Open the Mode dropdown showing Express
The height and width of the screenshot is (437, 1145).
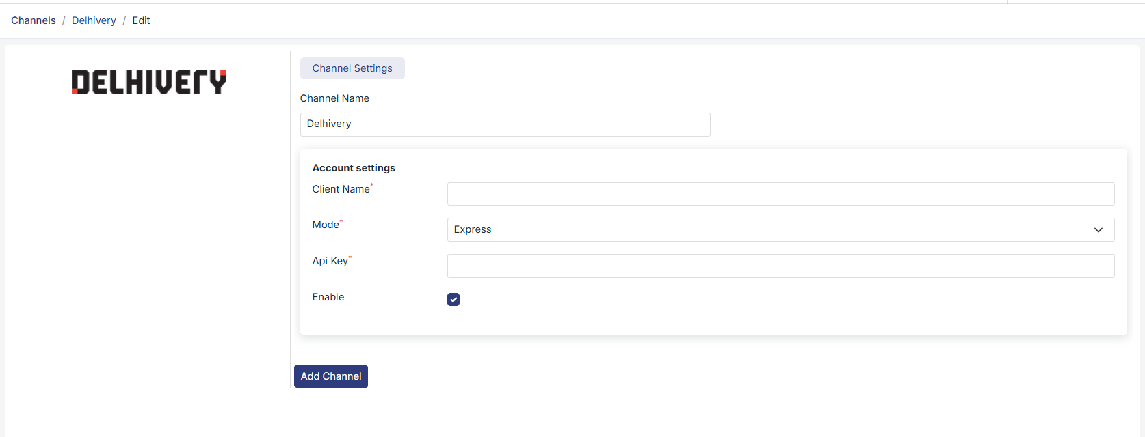pyautogui.click(x=780, y=230)
